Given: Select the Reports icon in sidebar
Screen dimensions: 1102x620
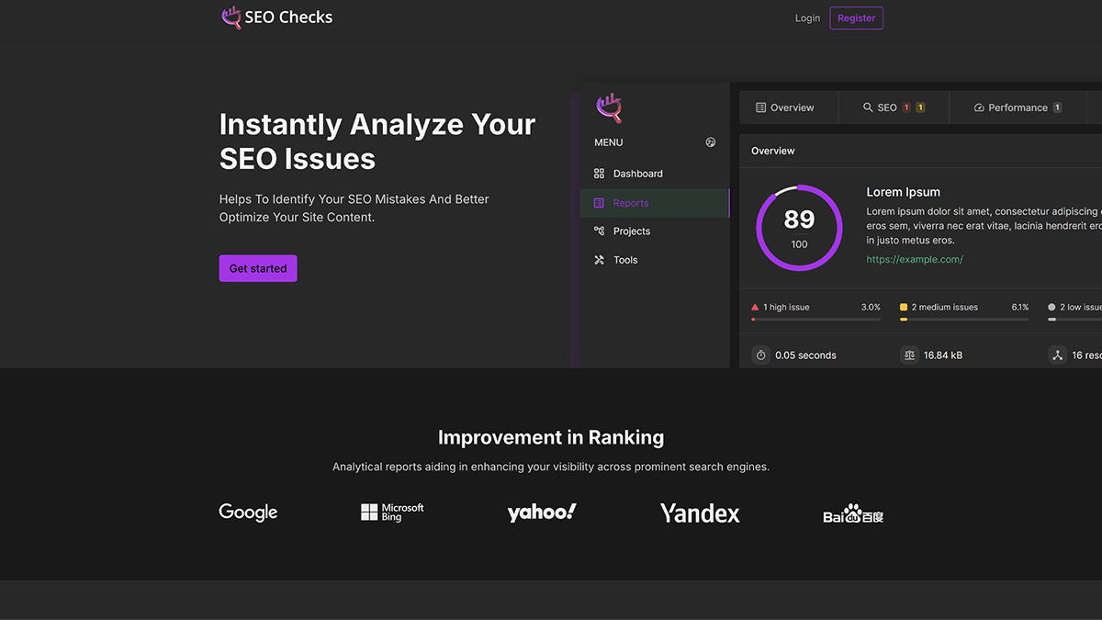Looking at the screenshot, I should pos(599,203).
